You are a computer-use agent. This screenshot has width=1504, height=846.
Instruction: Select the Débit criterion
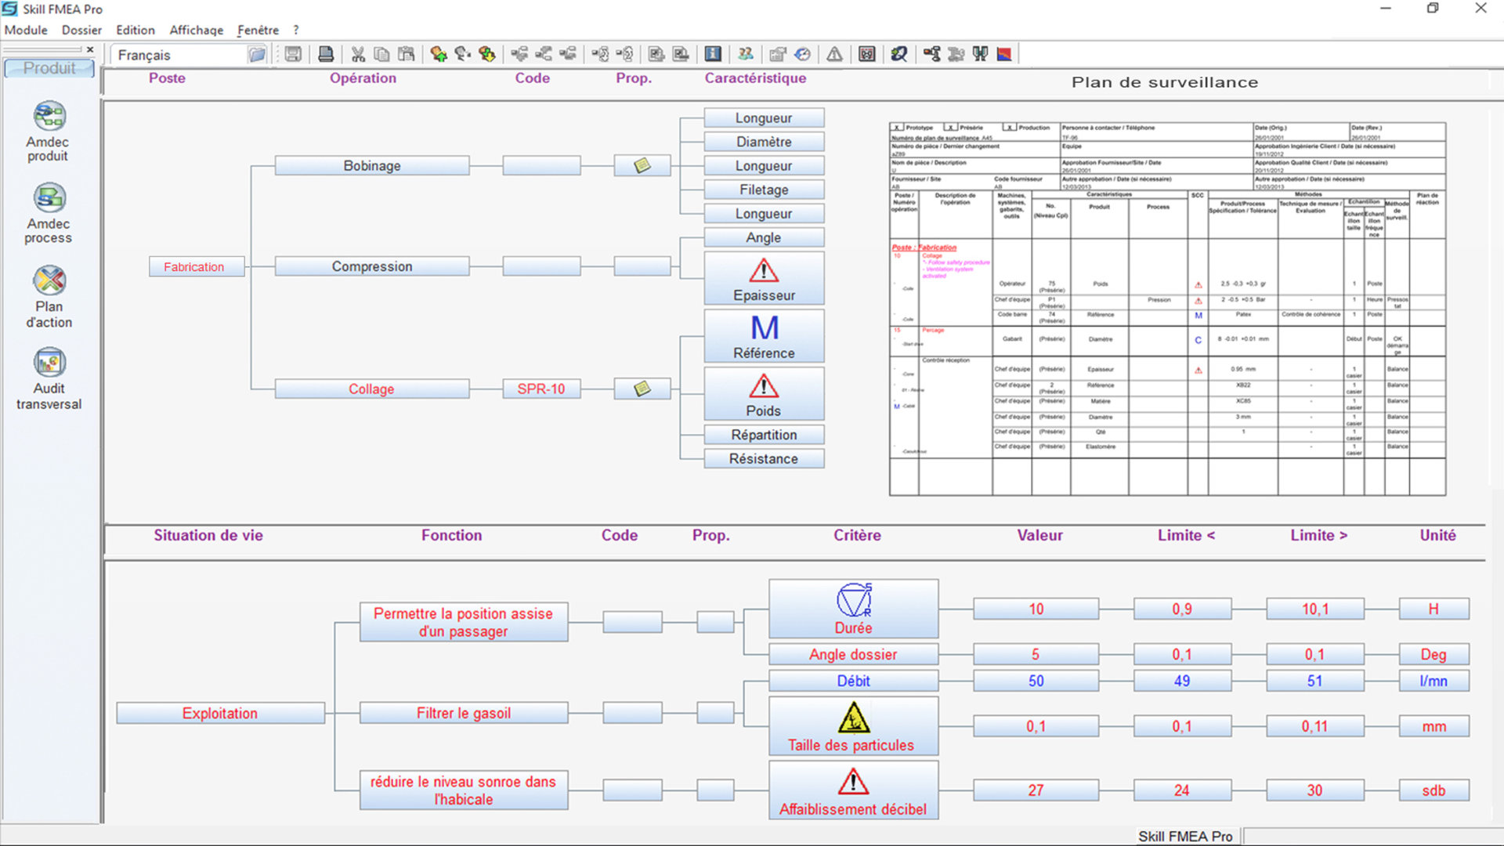[853, 681]
